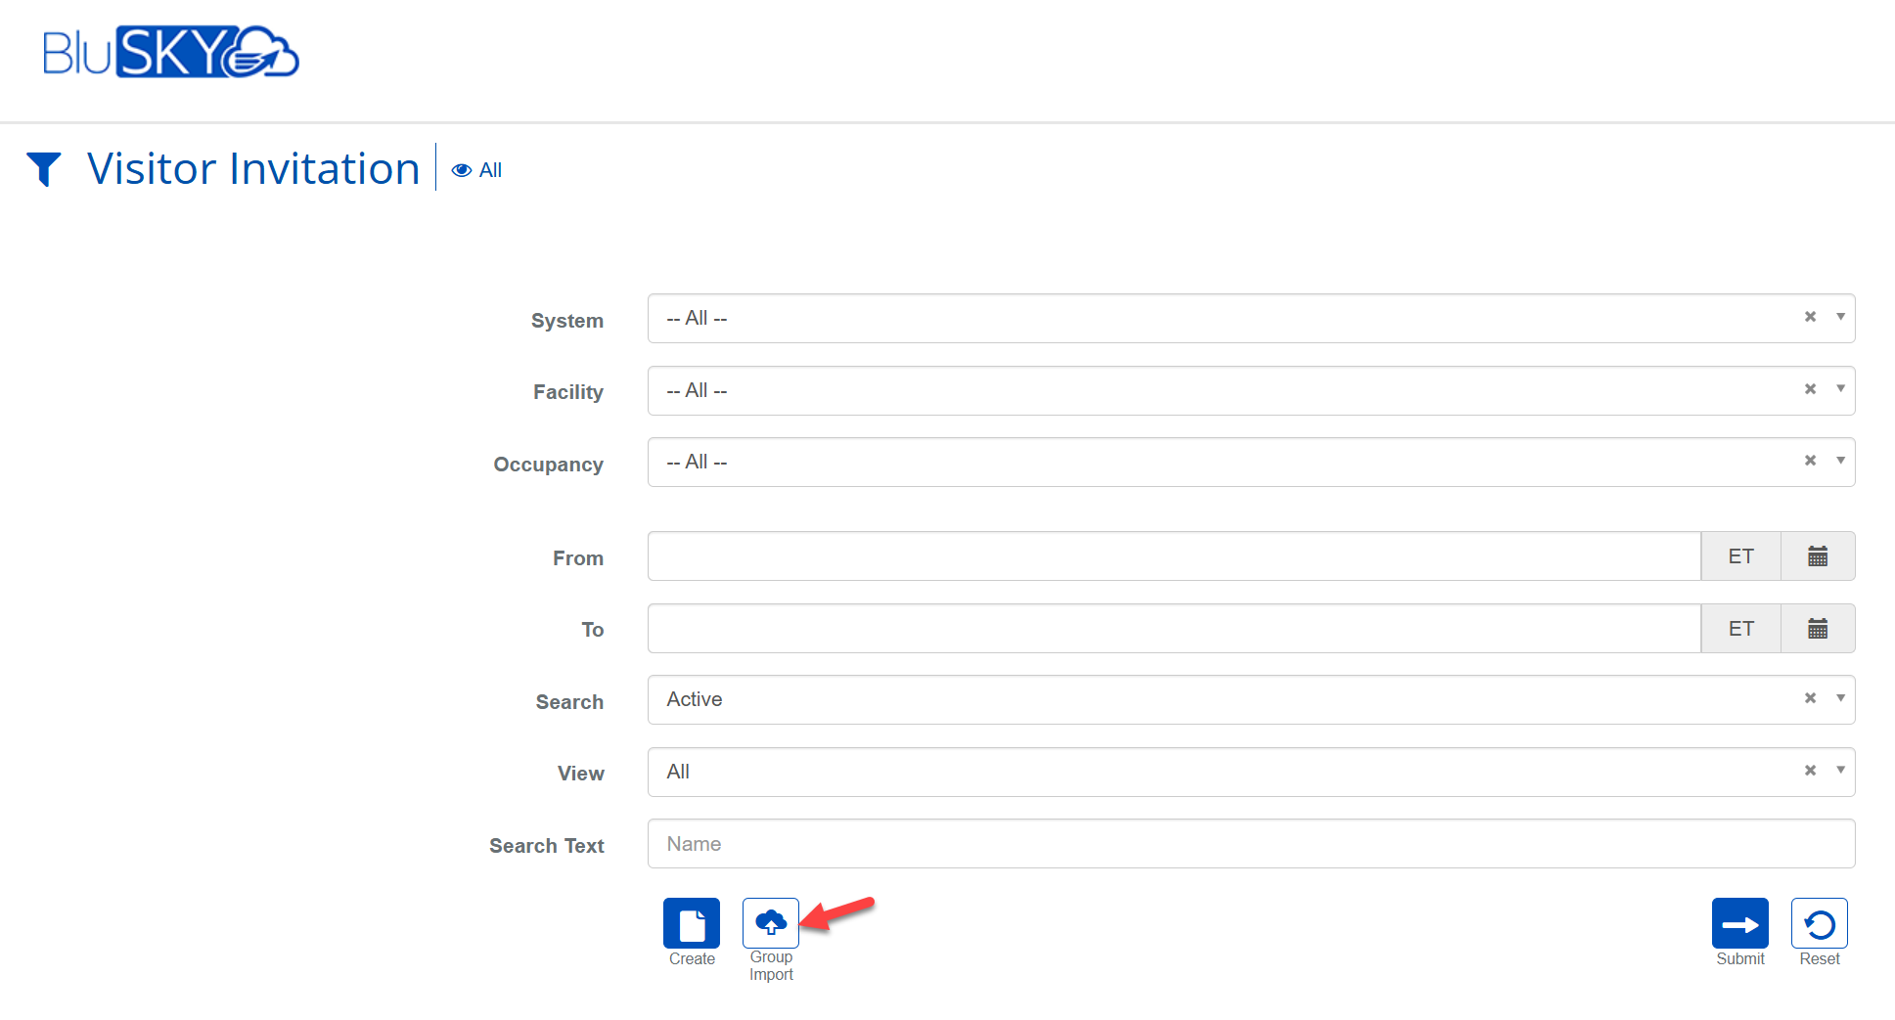This screenshot has width=1895, height=1020.
Task: Expand the System dropdown
Action: (1840, 317)
